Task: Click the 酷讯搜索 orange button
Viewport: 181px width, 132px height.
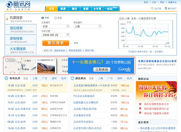Action: pyautogui.click(x=56, y=43)
